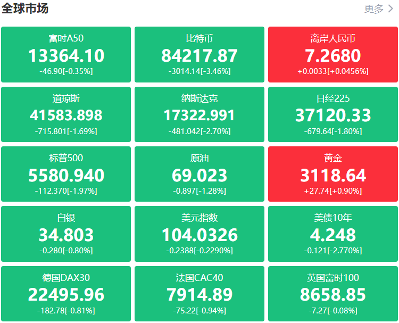
Task: Open the 德国DAX30 index tile
Action: (x=66, y=293)
